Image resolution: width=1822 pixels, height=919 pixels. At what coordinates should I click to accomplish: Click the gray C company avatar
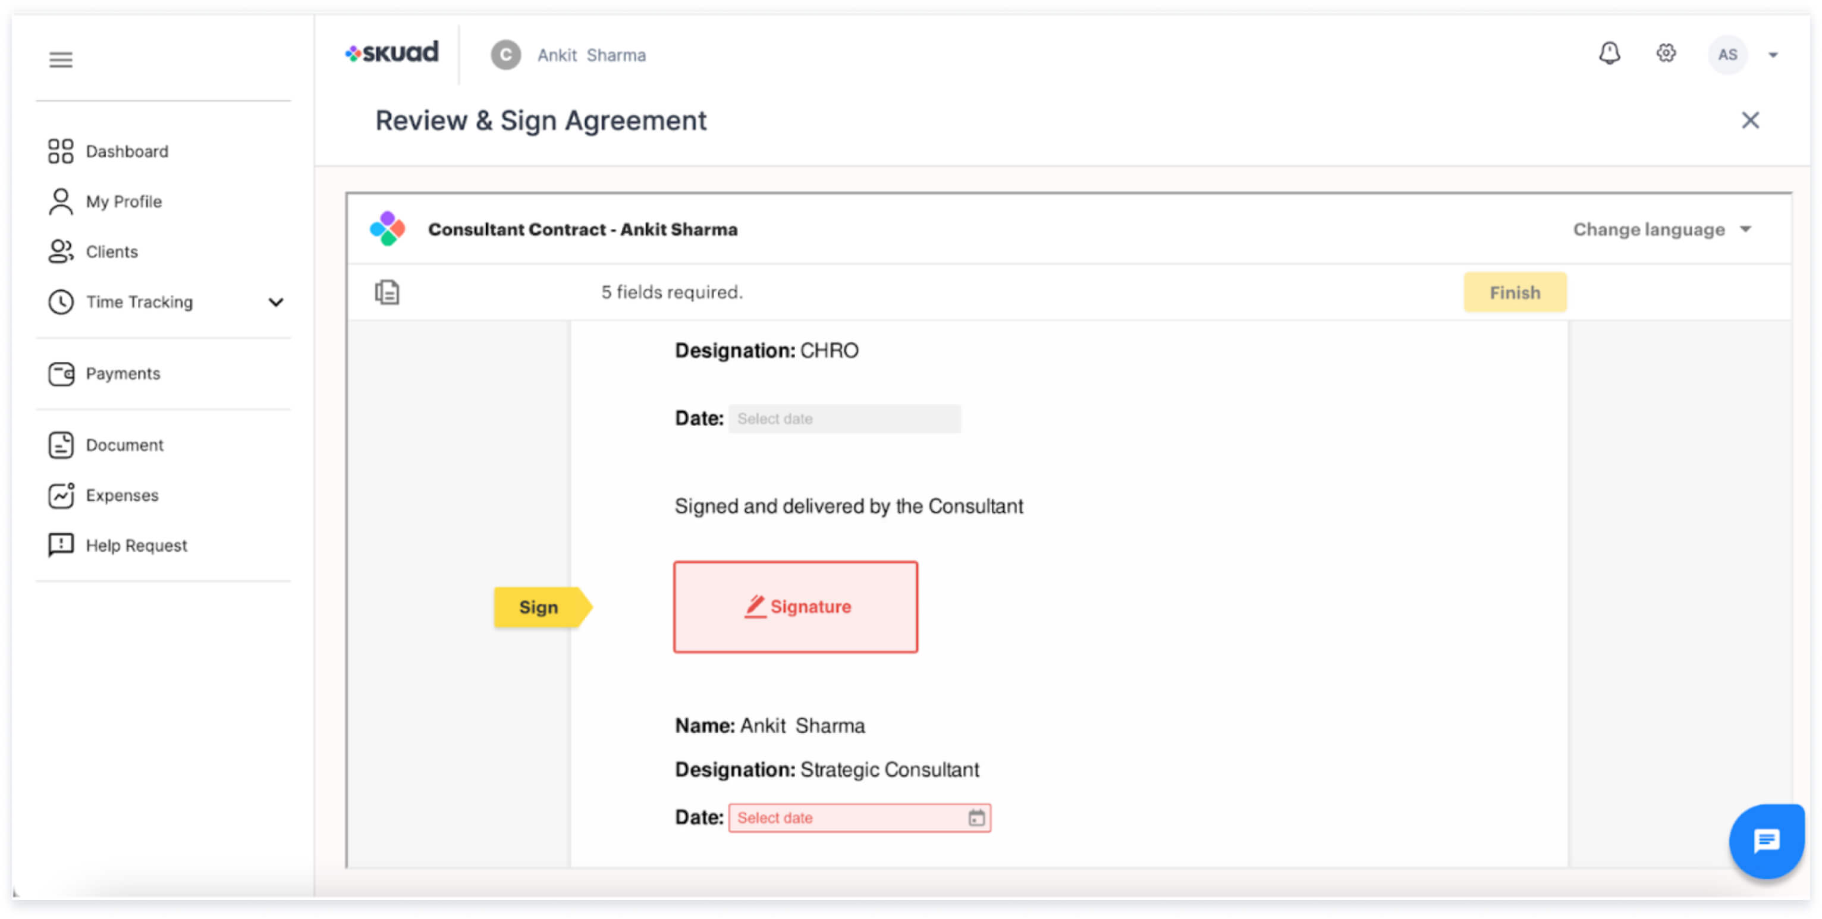point(505,55)
